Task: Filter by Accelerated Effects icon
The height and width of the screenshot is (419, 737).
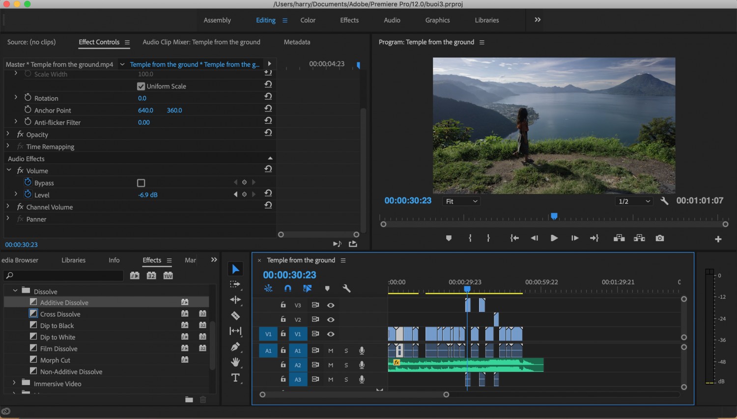Action: [135, 276]
